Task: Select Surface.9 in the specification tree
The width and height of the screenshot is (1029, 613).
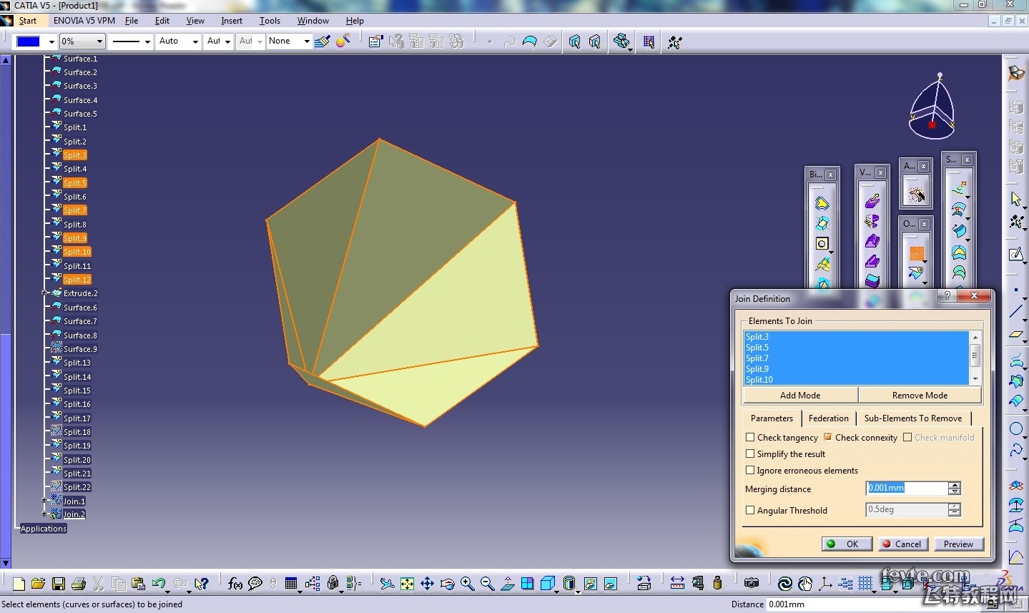Action: coord(80,349)
